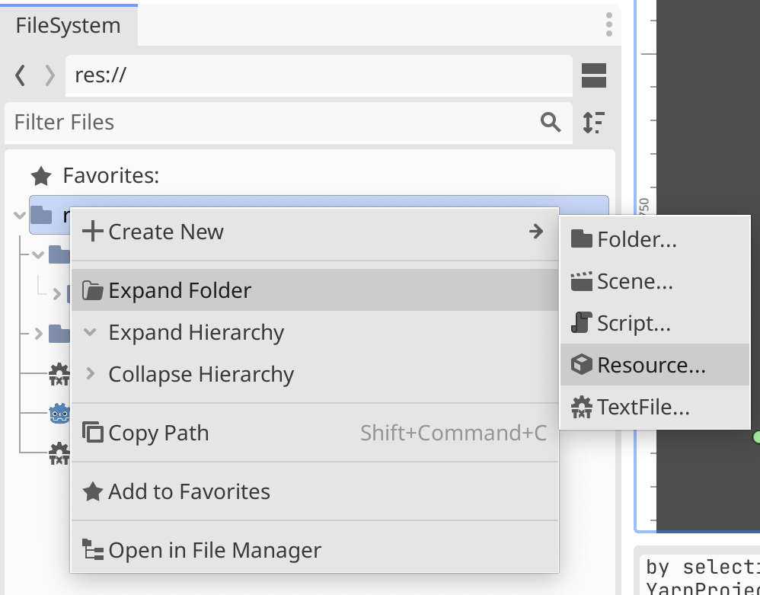Image resolution: width=760 pixels, height=595 pixels.
Task: Open the FileSystem dock three-dot menu
Action: click(608, 24)
